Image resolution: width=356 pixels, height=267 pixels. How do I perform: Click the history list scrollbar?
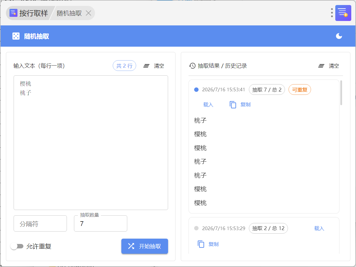(341, 92)
